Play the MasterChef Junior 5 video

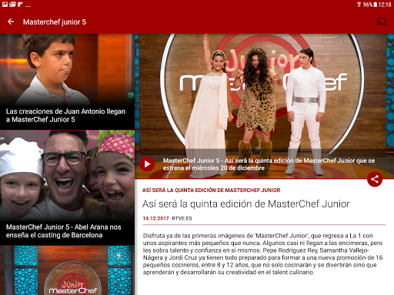tap(147, 164)
